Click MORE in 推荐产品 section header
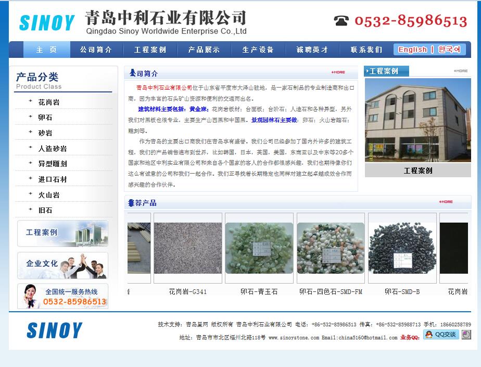481x367 pixels. point(446,202)
